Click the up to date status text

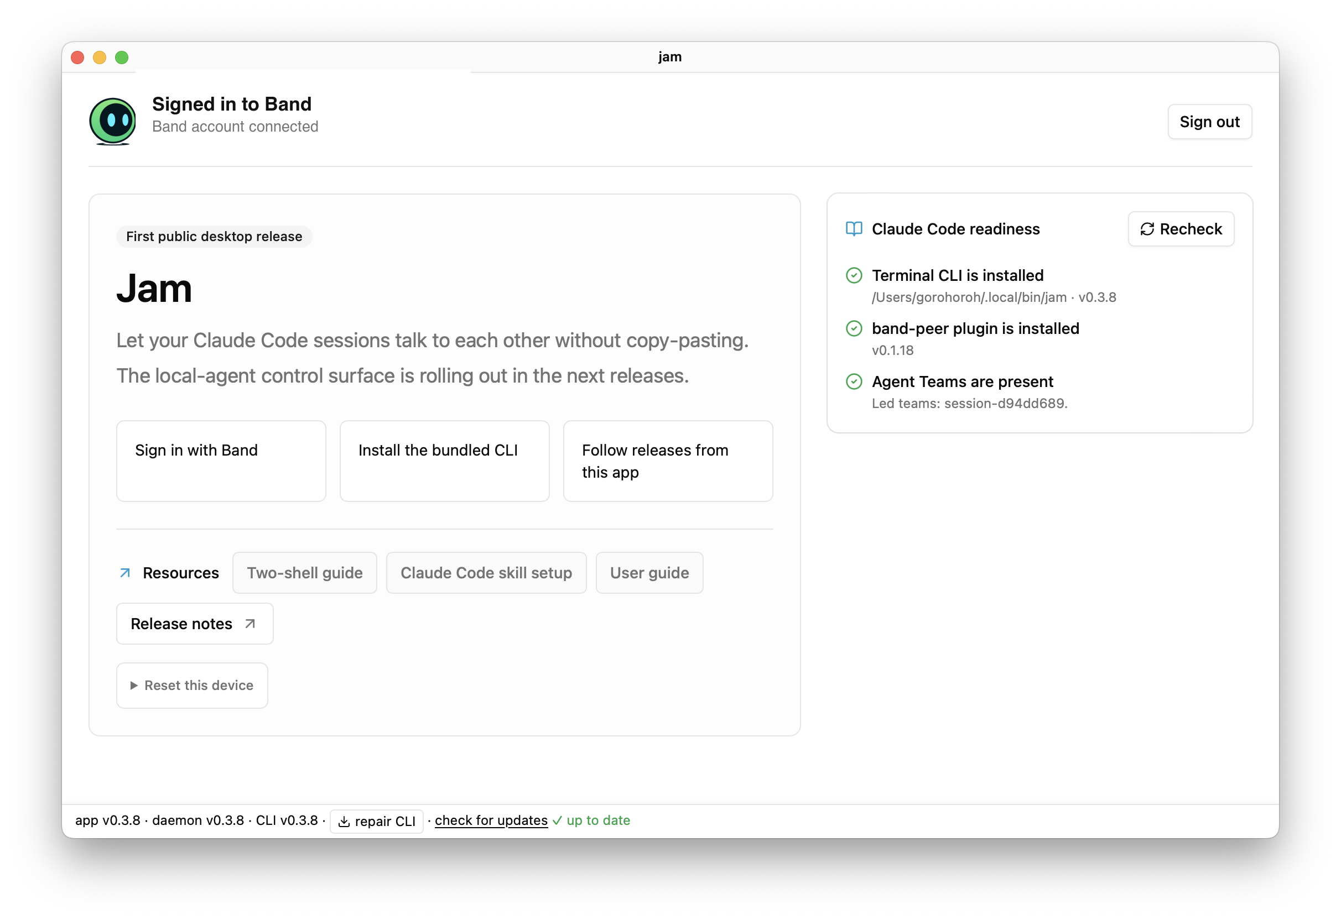tap(599, 820)
